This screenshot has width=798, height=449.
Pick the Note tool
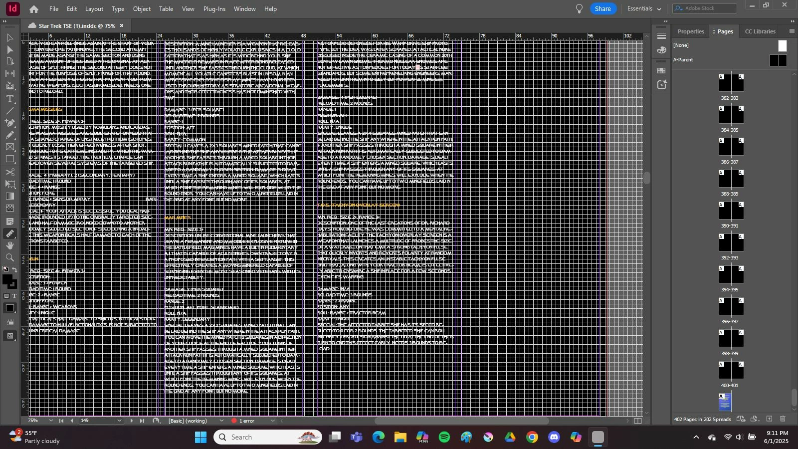click(10, 221)
